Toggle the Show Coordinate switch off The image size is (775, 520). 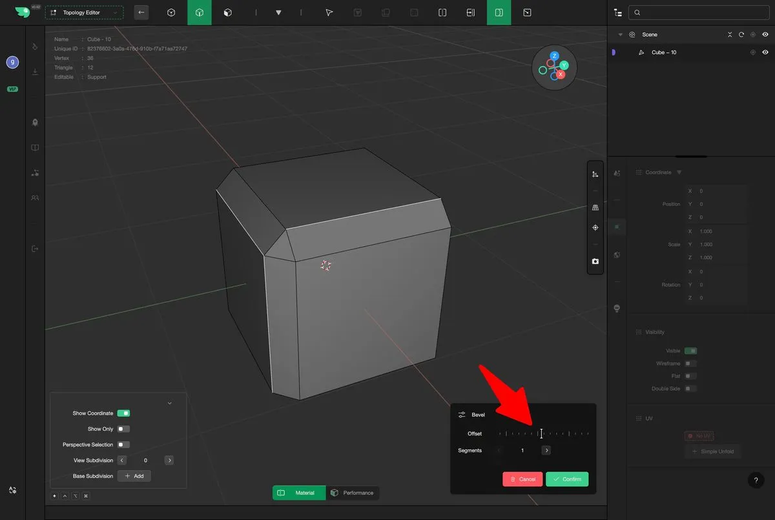[123, 413]
